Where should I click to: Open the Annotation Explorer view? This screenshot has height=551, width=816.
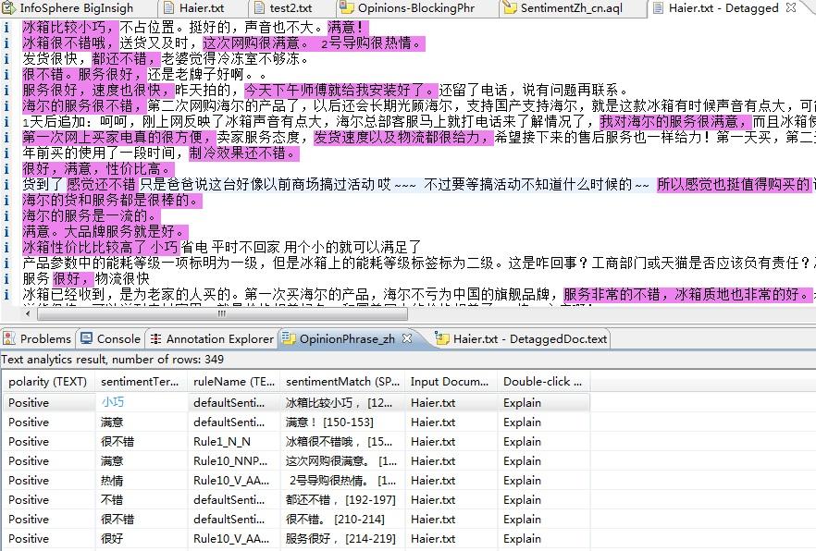tap(212, 339)
